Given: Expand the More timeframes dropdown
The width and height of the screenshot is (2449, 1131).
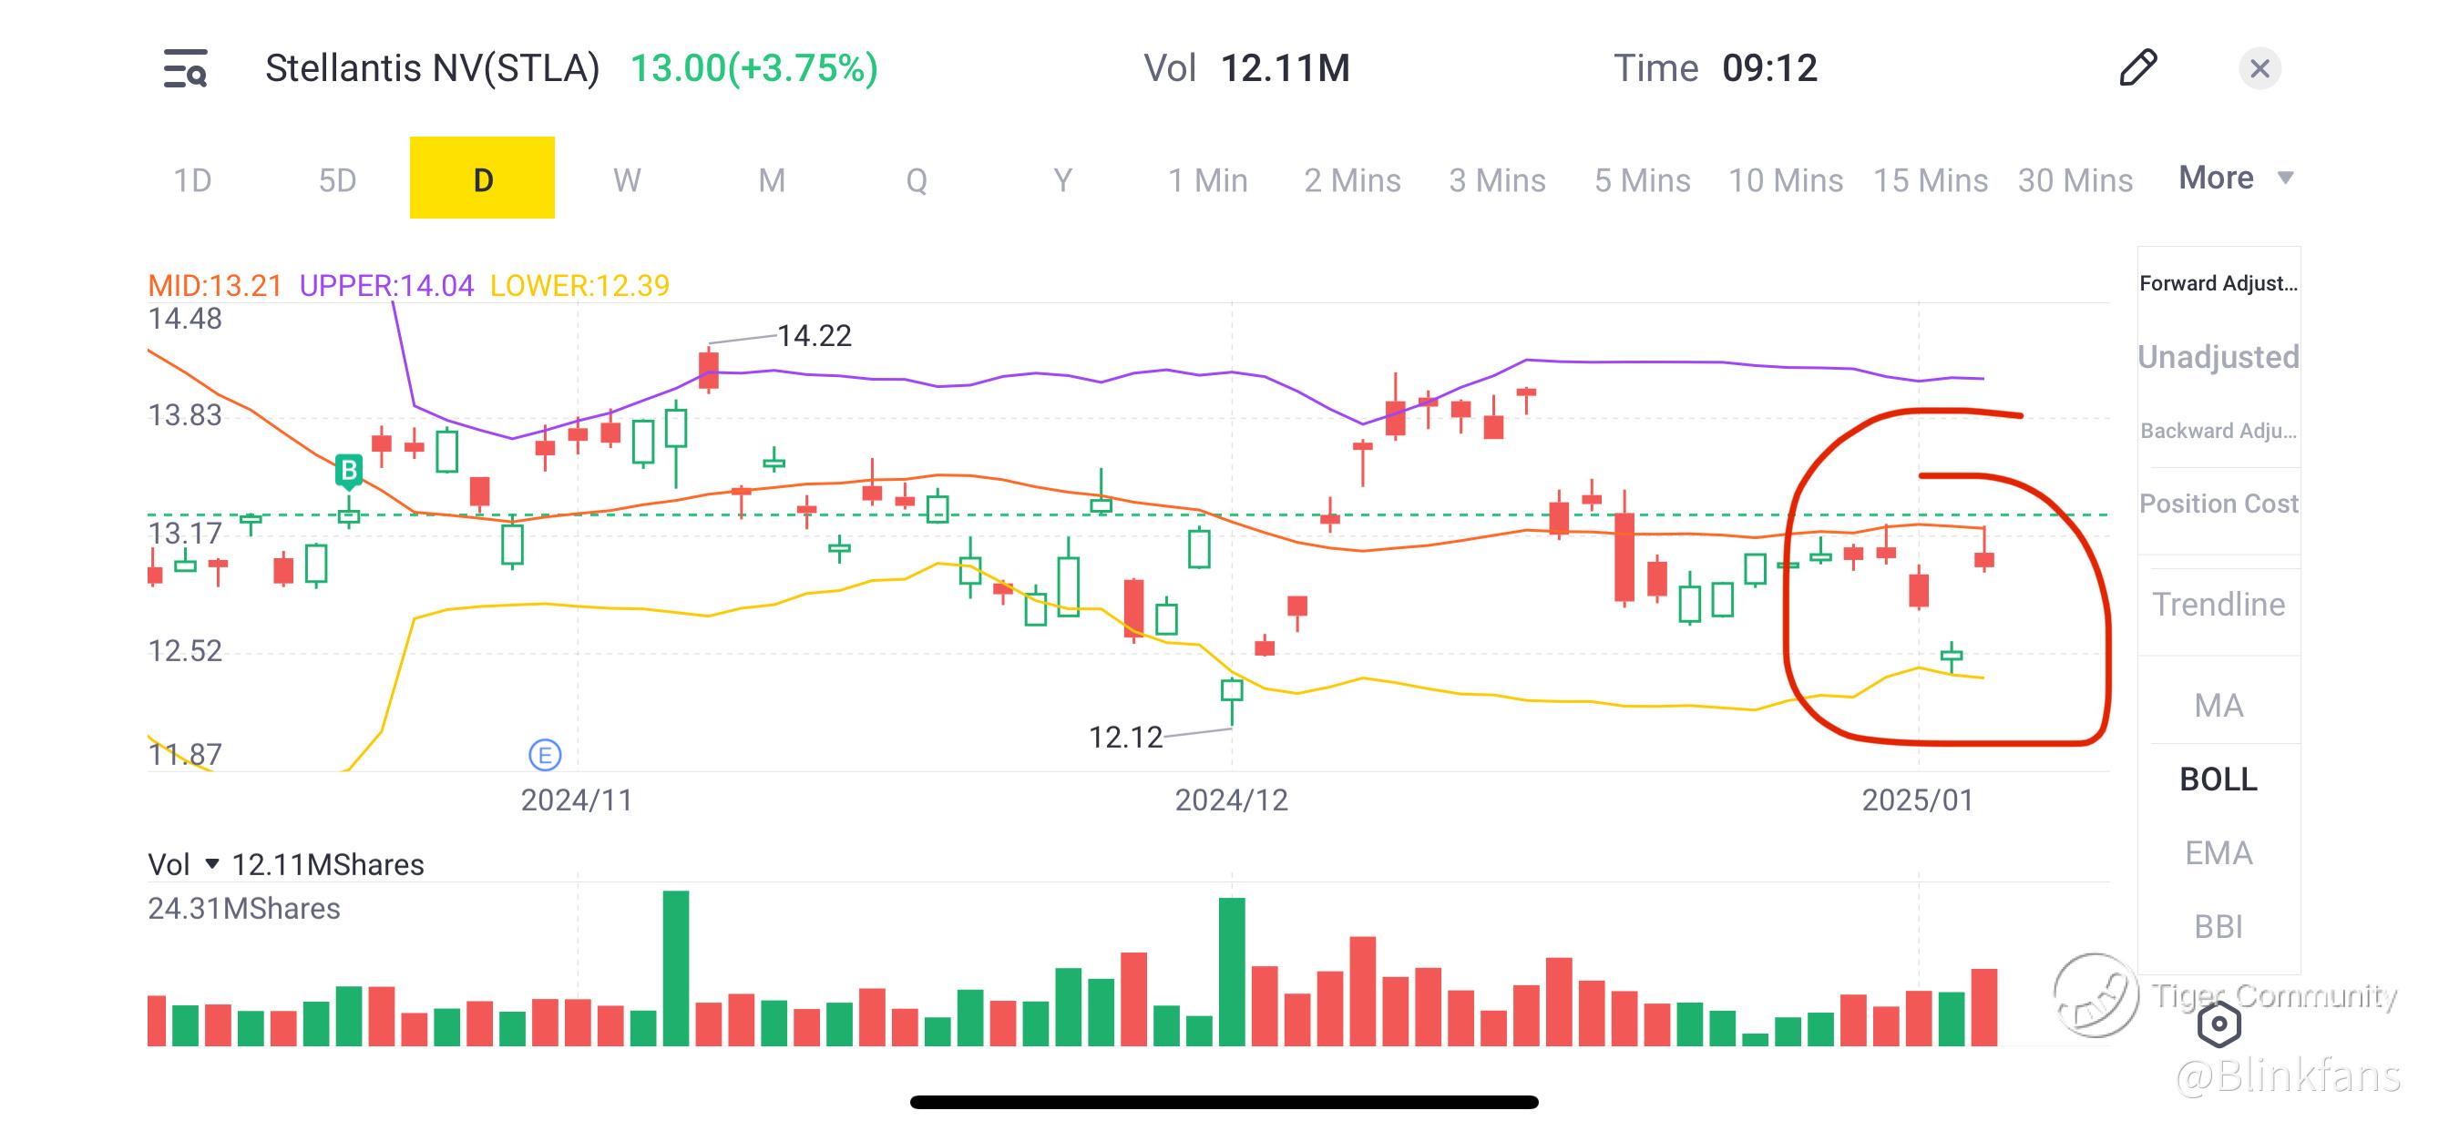Looking at the screenshot, I should click(2236, 178).
